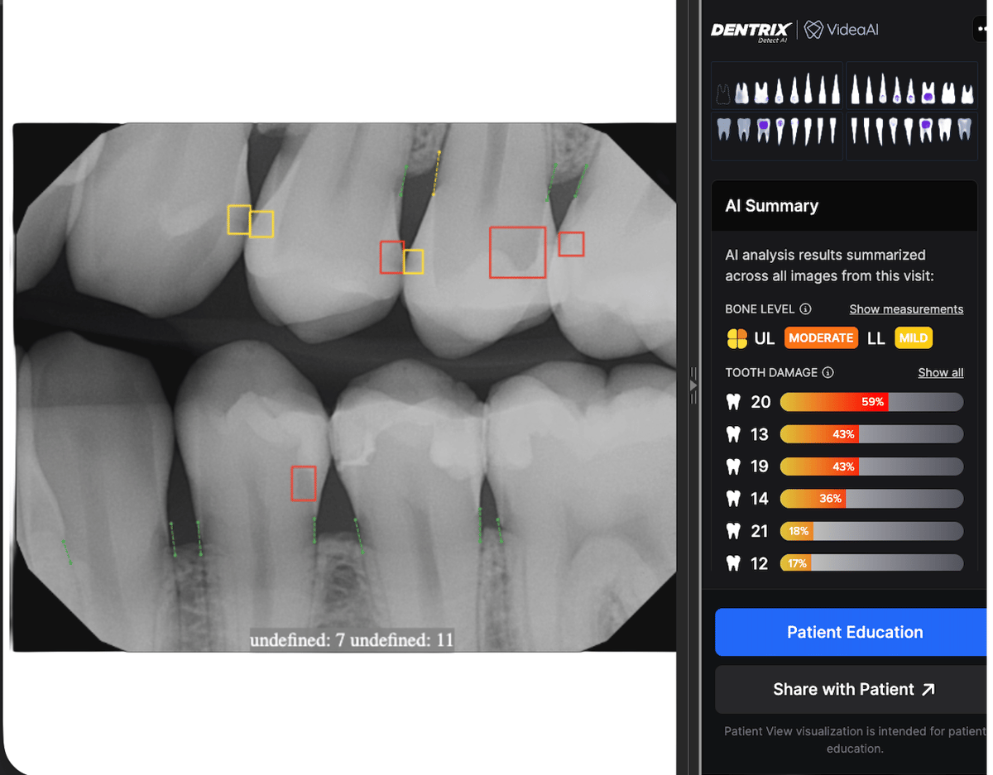Click the Dentrix Detect AI logo
This screenshot has height=775, width=993.
(x=751, y=31)
